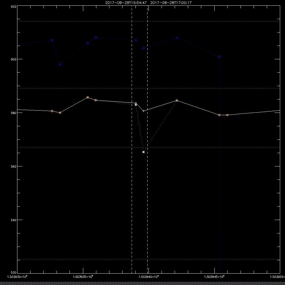This screenshot has height=285, width=285.
Task: Click the dotted horizontal threshold line near 567
Action: tap(149, 148)
